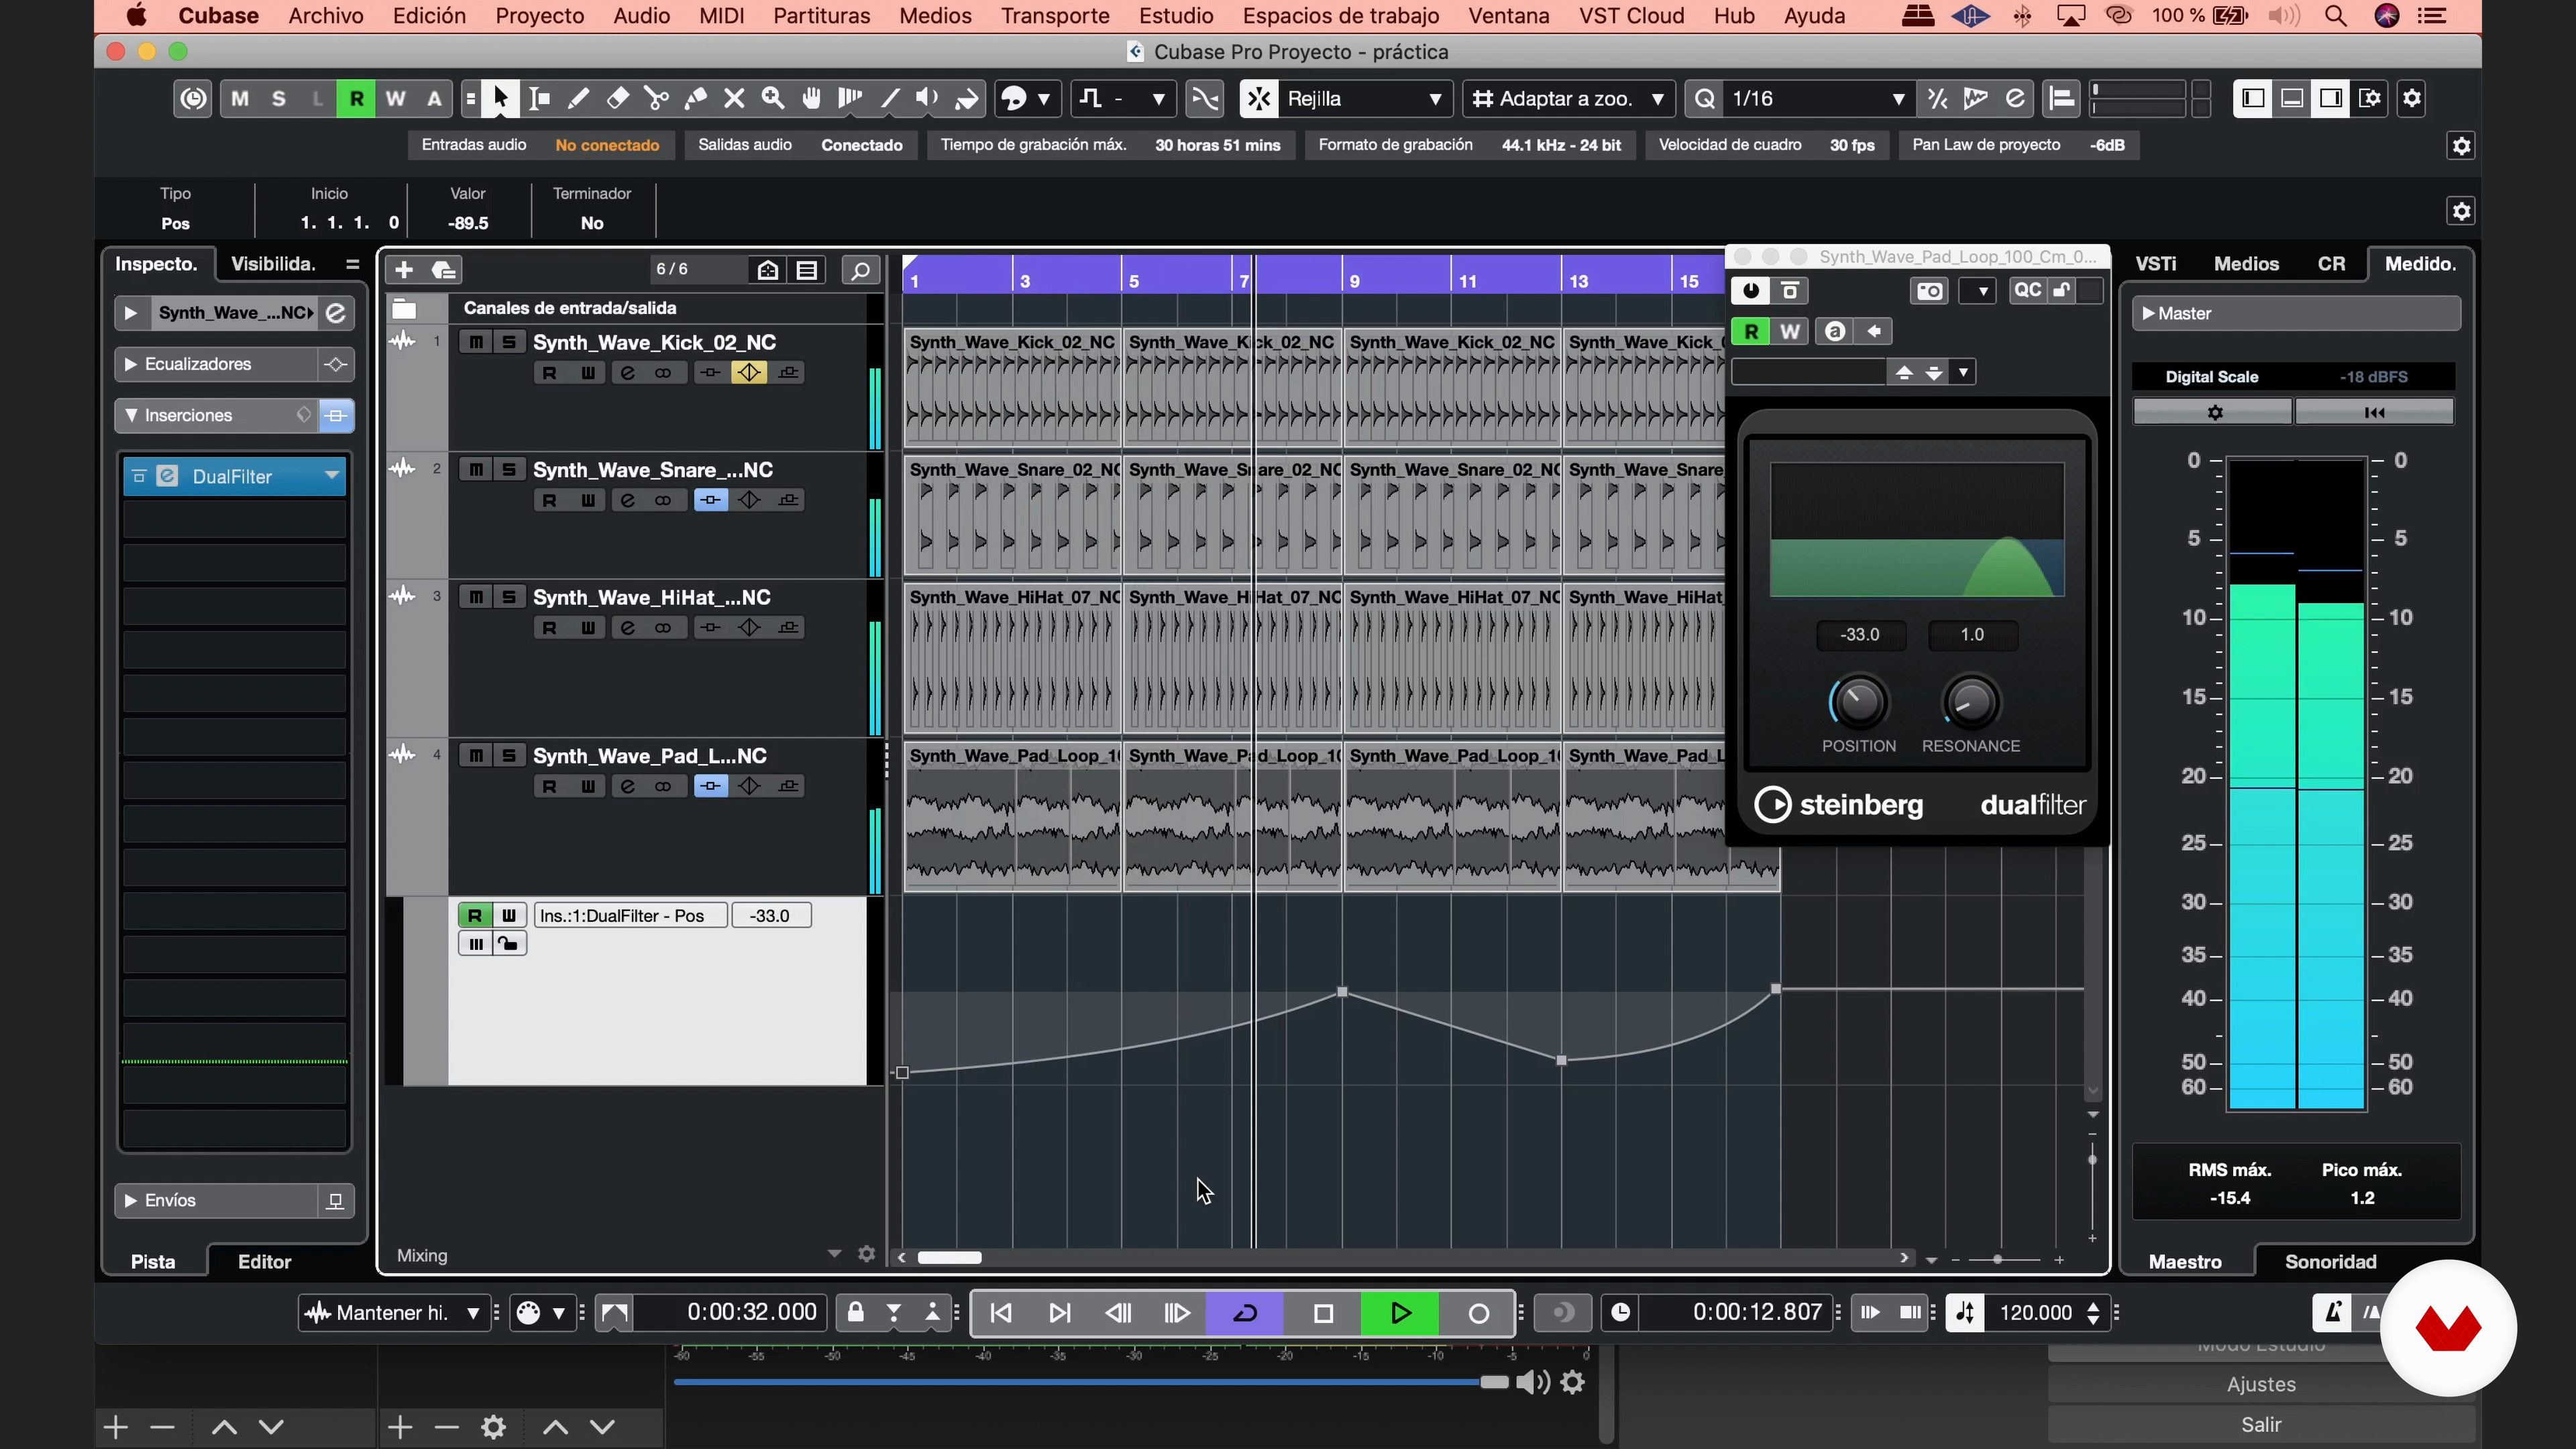Screen dimensions: 2576x1449
Task: Open macOS Spotlight search icon
Action: (2335, 16)
